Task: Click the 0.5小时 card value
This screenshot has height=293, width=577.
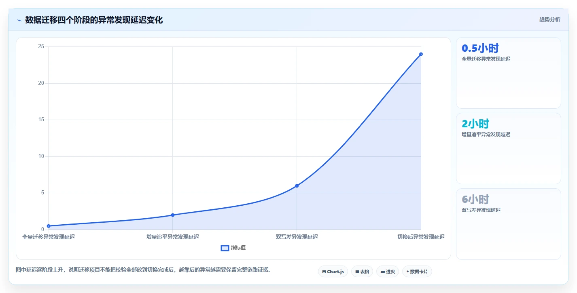Action: [480, 48]
